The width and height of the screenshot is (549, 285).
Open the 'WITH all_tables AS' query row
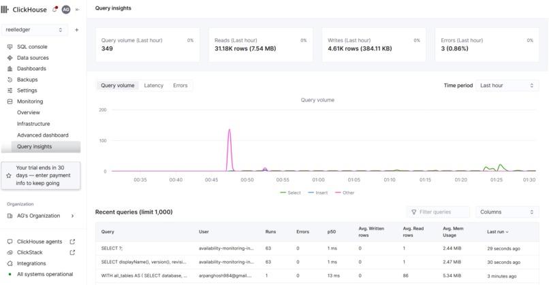coord(317,275)
